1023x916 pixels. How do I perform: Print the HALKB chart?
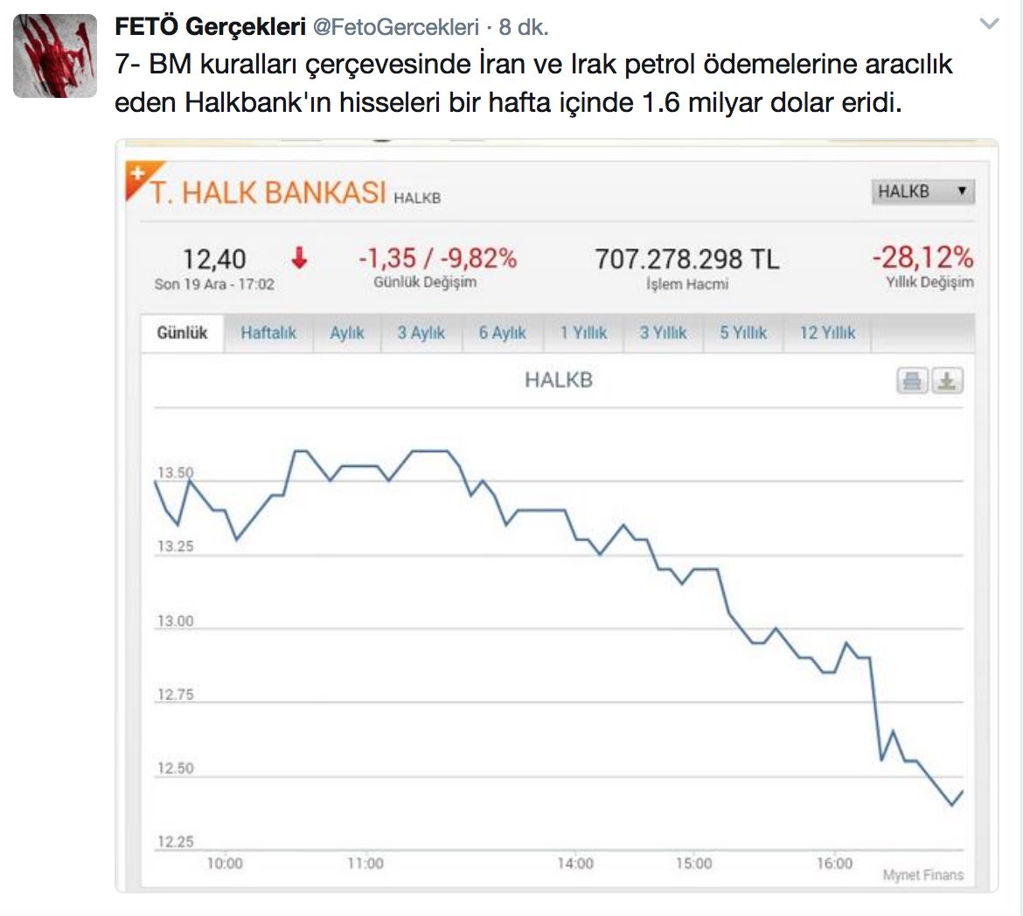(x=912, y=381)
